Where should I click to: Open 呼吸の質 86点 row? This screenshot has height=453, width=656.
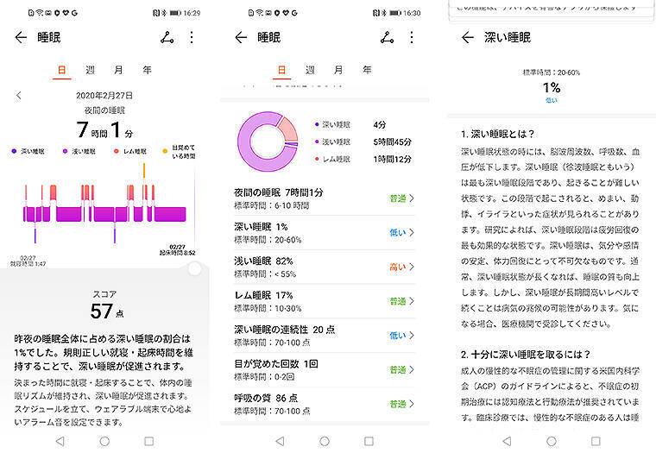[x=325, y=404]
